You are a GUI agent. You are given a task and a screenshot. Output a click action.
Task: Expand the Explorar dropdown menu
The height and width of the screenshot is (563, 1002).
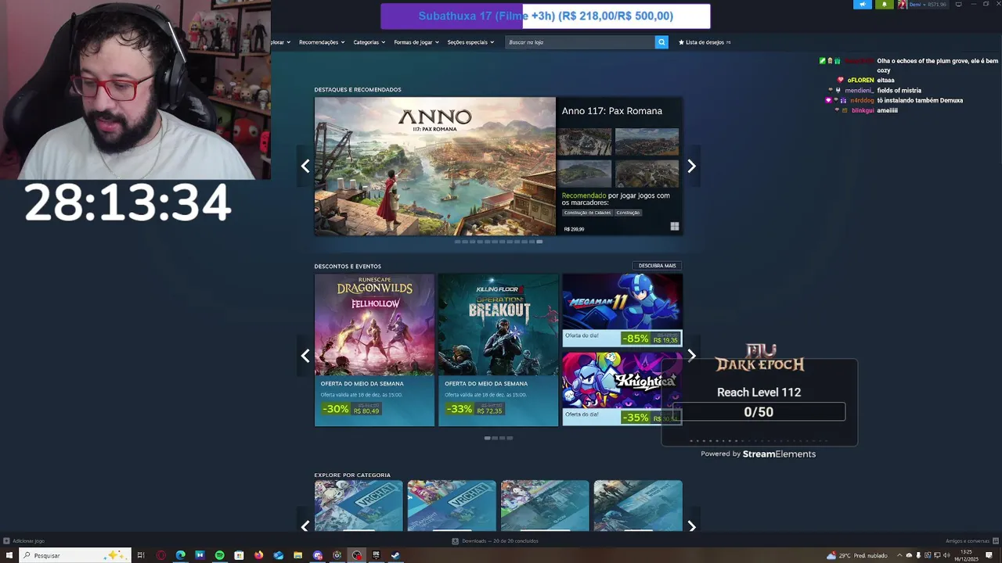click(281, 42)
